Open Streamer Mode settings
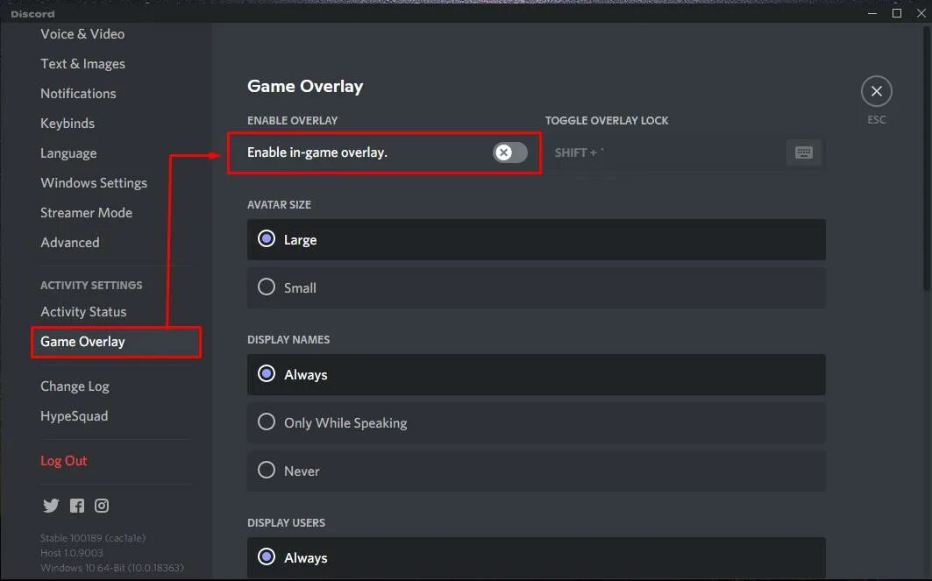 (x=86, y=212)
